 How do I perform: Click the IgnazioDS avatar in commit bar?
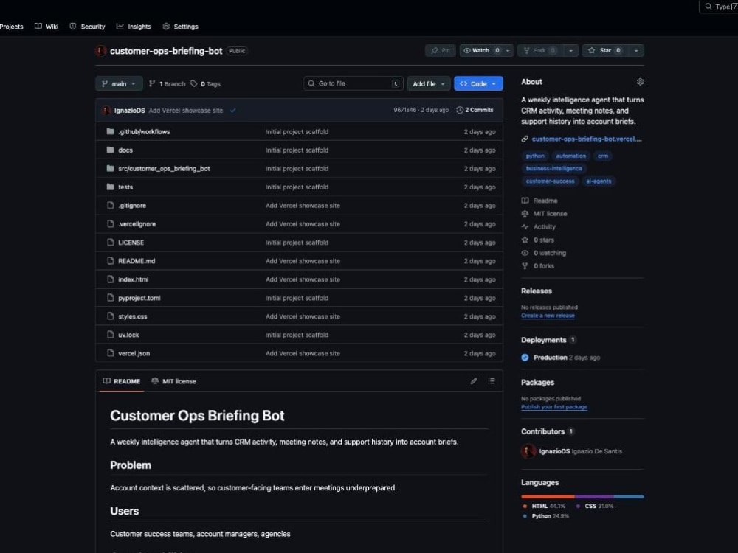click(x=106, y=111)
